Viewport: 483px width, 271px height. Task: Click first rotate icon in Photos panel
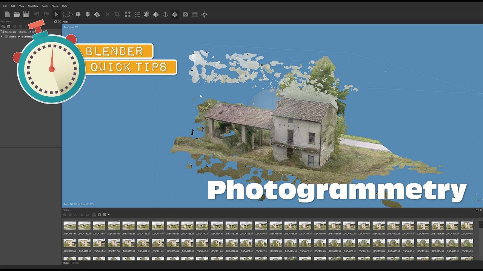point(82,215)
